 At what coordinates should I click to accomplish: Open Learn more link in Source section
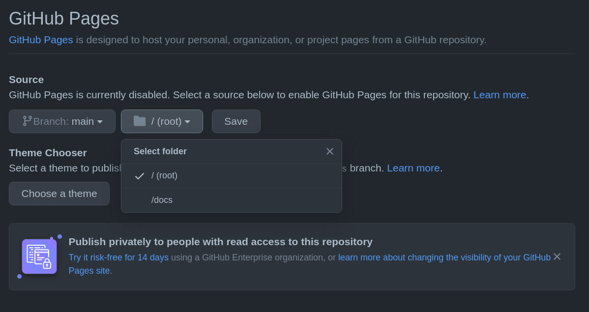tap(500, 95)
